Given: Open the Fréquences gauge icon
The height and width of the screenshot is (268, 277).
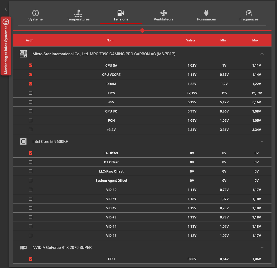Looking at the screenshot, I should pos(249,13).
